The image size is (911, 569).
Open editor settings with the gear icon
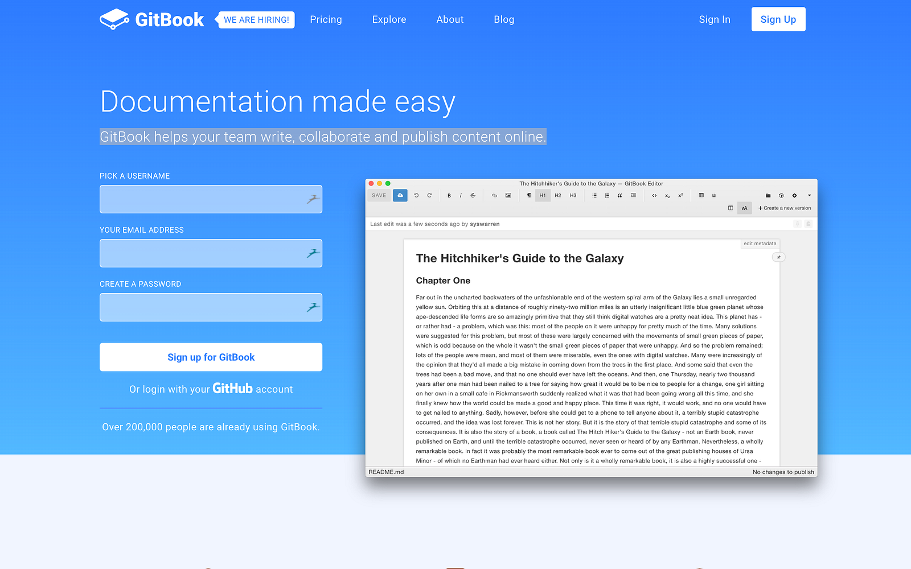(795, 196)
